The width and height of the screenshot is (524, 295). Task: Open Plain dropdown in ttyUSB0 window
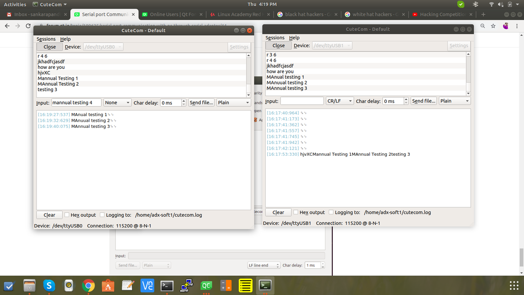click(x=233, y=102)
